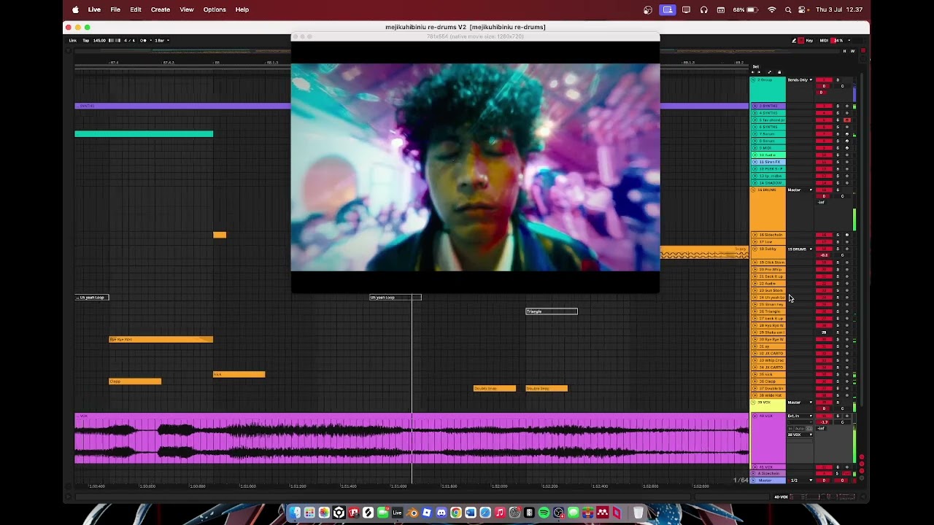Open the Music app in Dock
The image size is (934, 525).
click(500, 513)
